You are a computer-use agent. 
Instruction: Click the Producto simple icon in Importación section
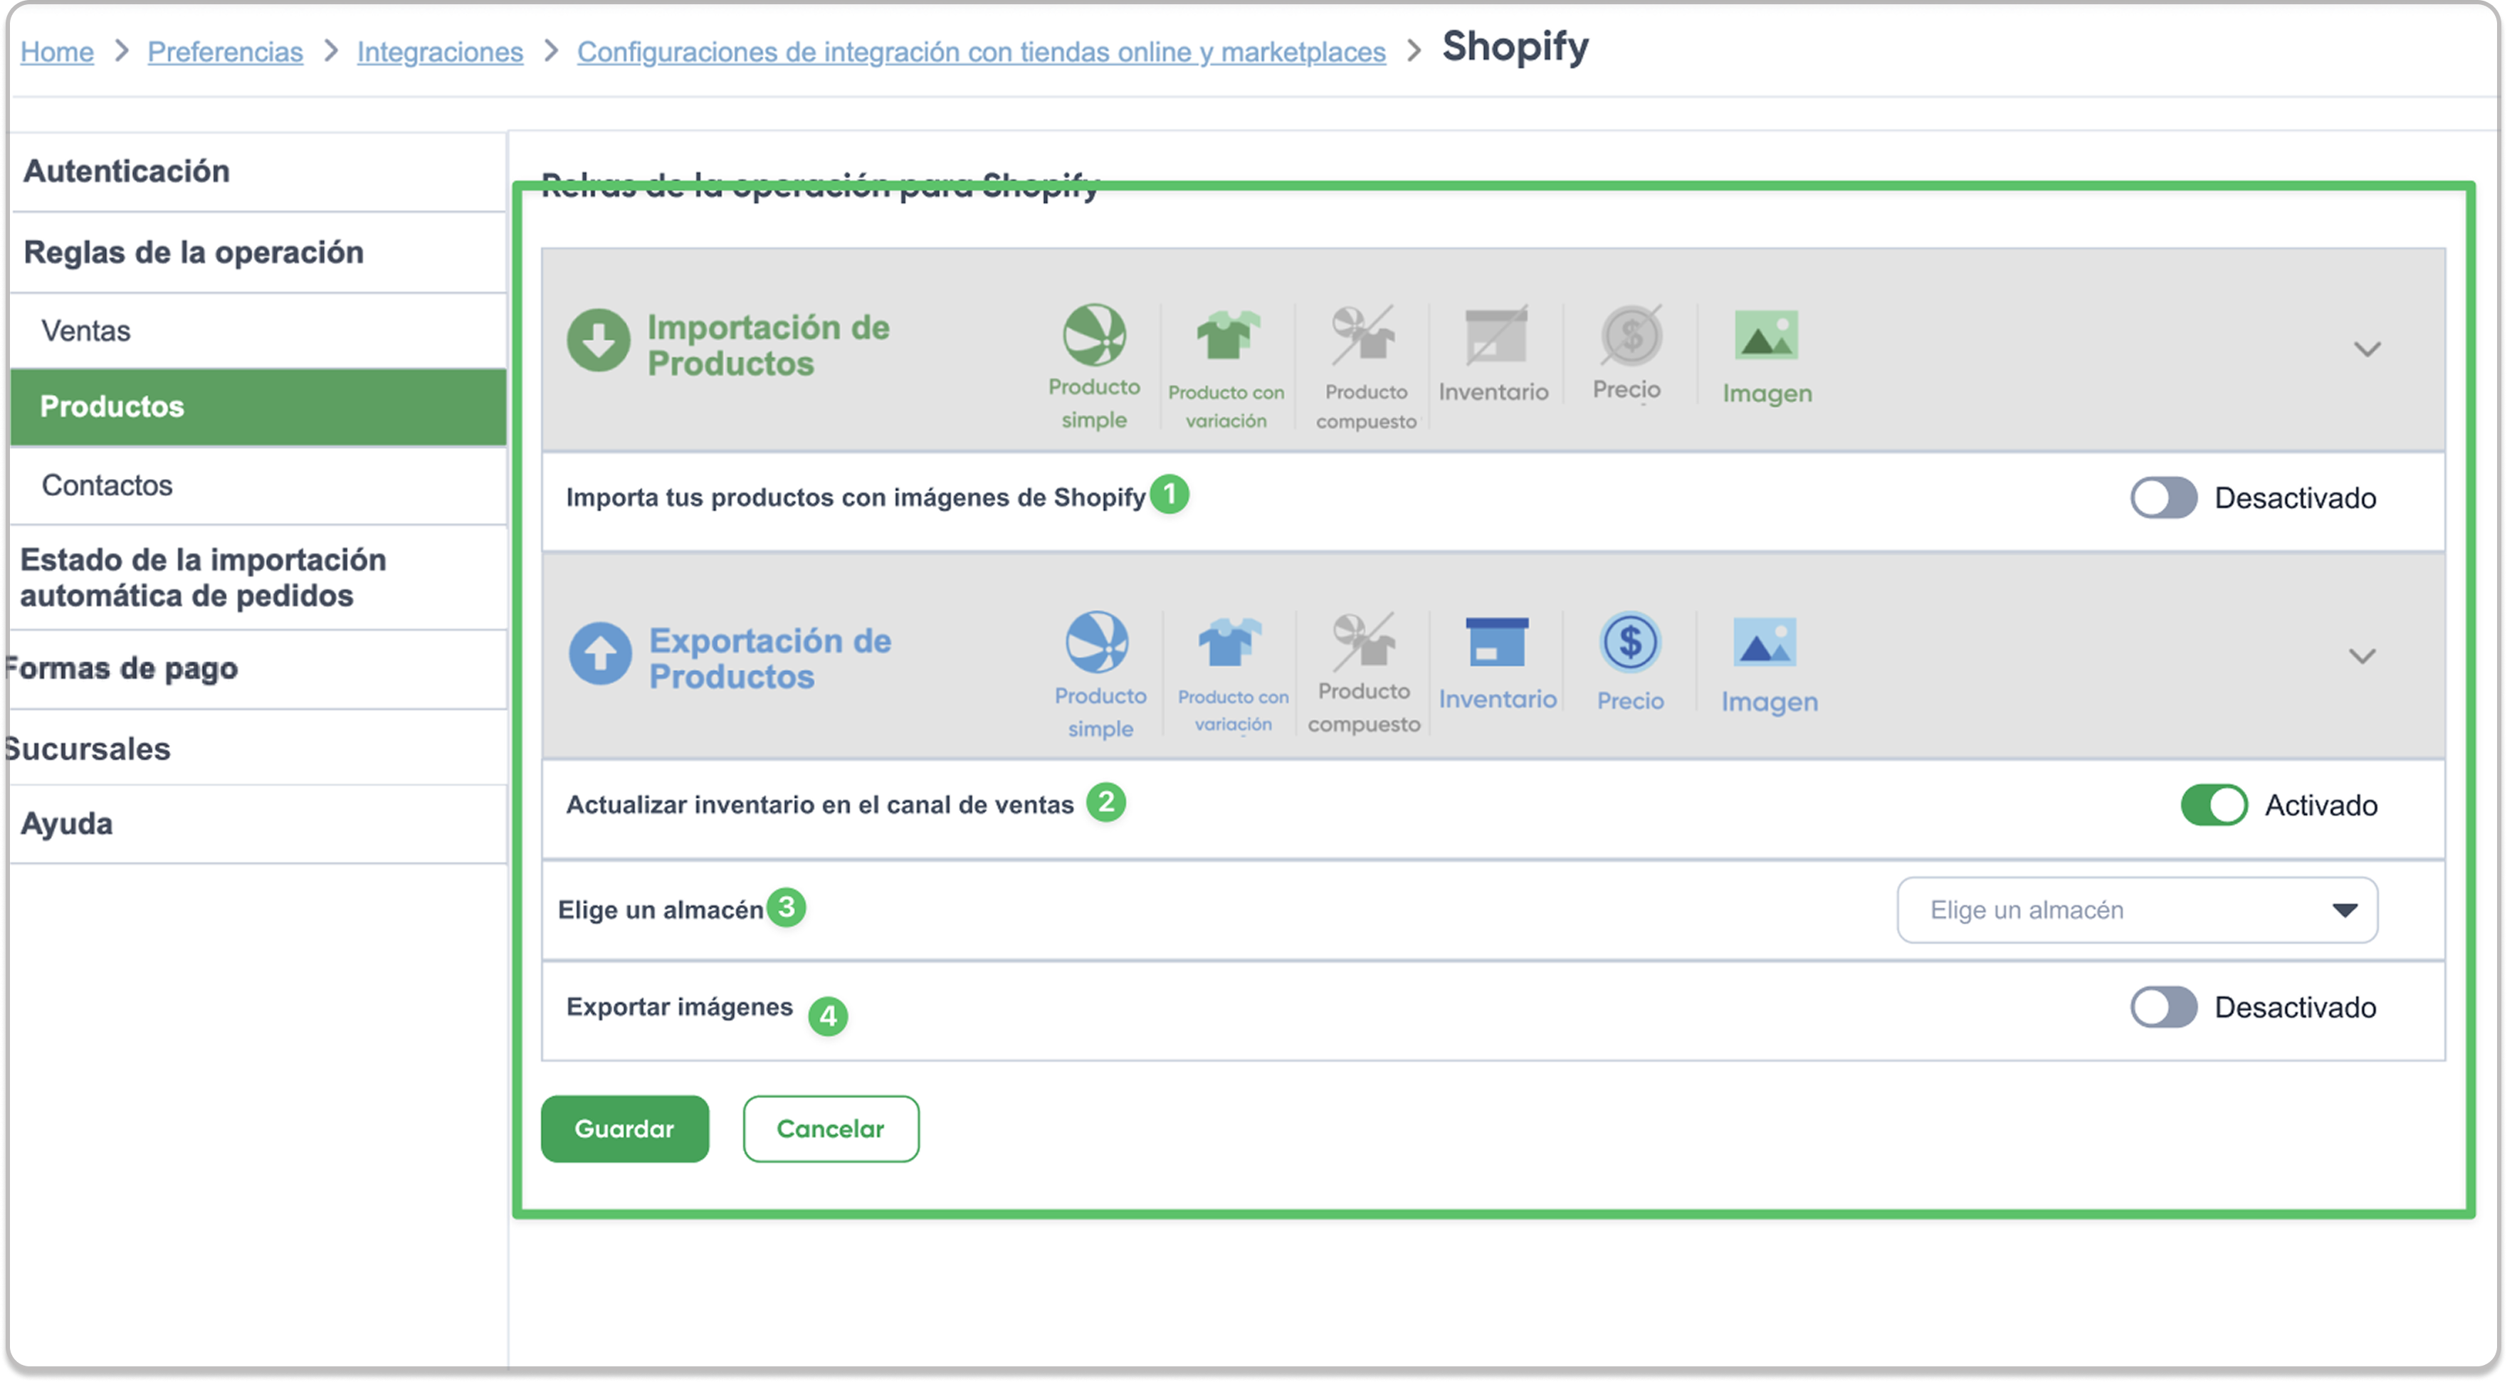pyautogui.click(x=1094, y=334)
